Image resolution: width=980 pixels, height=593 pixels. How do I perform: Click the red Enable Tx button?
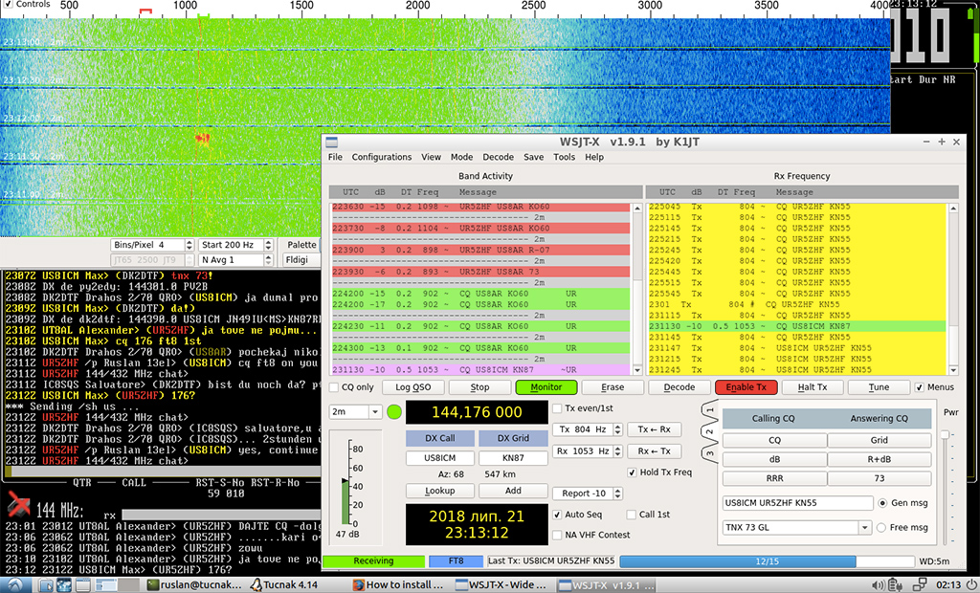[x=746, y=387]
